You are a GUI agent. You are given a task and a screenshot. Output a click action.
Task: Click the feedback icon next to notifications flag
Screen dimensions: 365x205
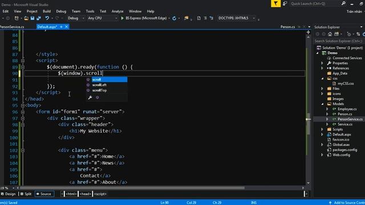[x=285, y=3]
